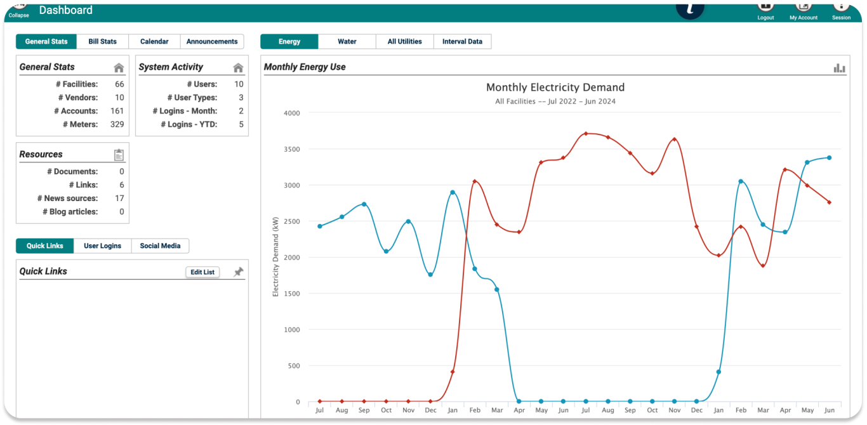
Task: Click the home icon on System Activity panel
Action: pos(238,66)
